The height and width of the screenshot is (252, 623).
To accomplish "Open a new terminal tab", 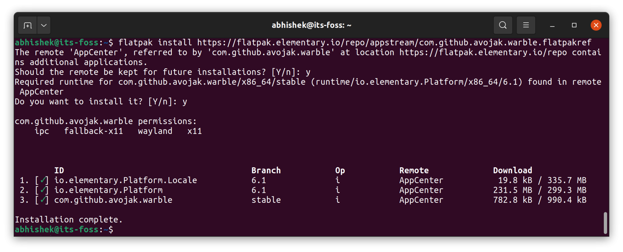I will [27, 25].
